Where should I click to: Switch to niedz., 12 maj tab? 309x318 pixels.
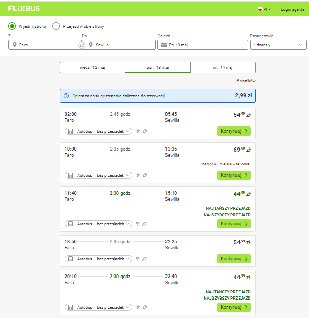click(92, 67)
